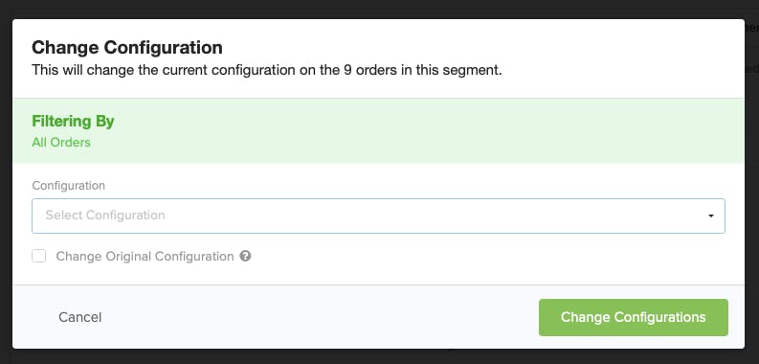
Task: Click the 9 orders description sentence
Action: pyautogui.click(x=267, y=70)
